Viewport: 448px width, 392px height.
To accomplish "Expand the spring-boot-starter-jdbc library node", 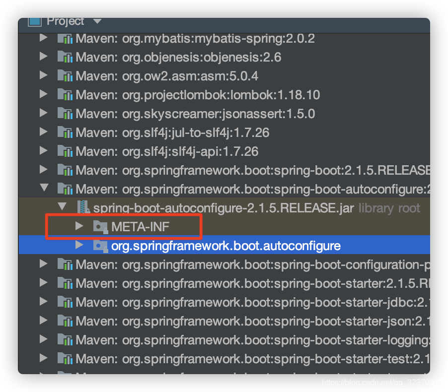I will tap(43, 302).
